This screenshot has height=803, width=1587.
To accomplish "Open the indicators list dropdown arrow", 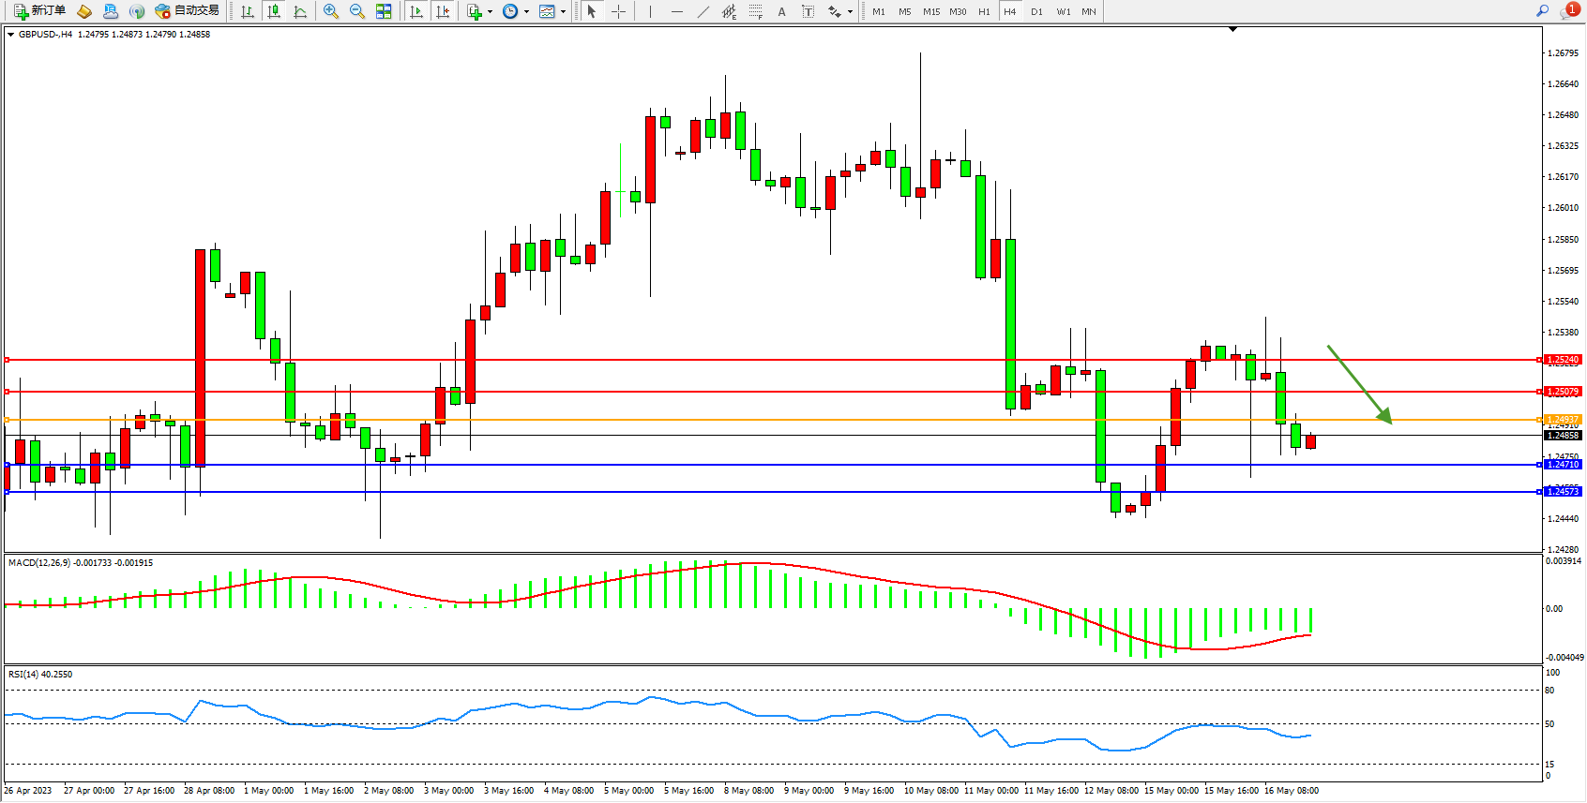I will click(x=490, y=12).
